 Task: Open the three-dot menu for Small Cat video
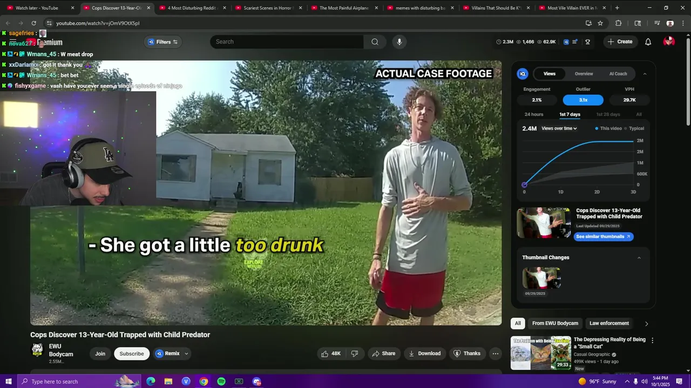(x=652, y=341)
